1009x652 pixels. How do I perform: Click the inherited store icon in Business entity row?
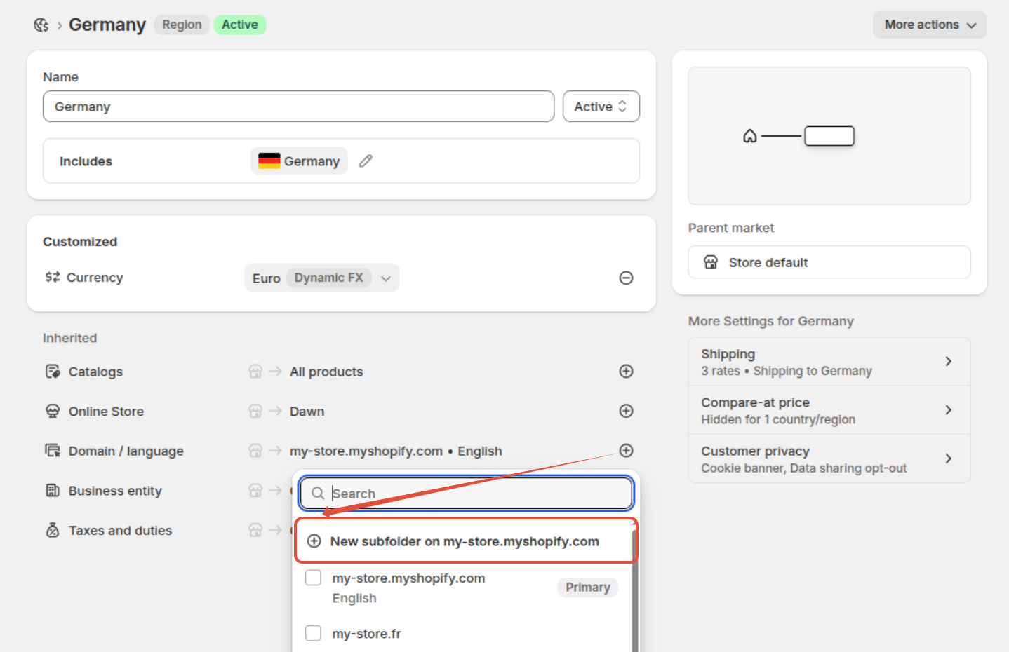click(255, 491)
